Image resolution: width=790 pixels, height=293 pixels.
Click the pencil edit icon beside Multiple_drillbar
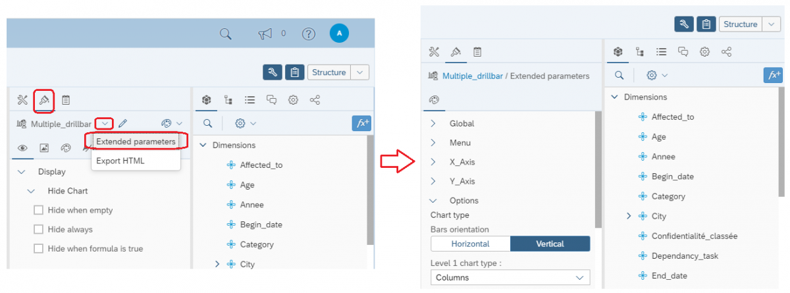pos(123,123)
